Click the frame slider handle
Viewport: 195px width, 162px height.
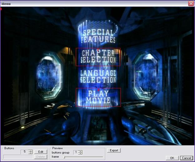coord(64,157)
